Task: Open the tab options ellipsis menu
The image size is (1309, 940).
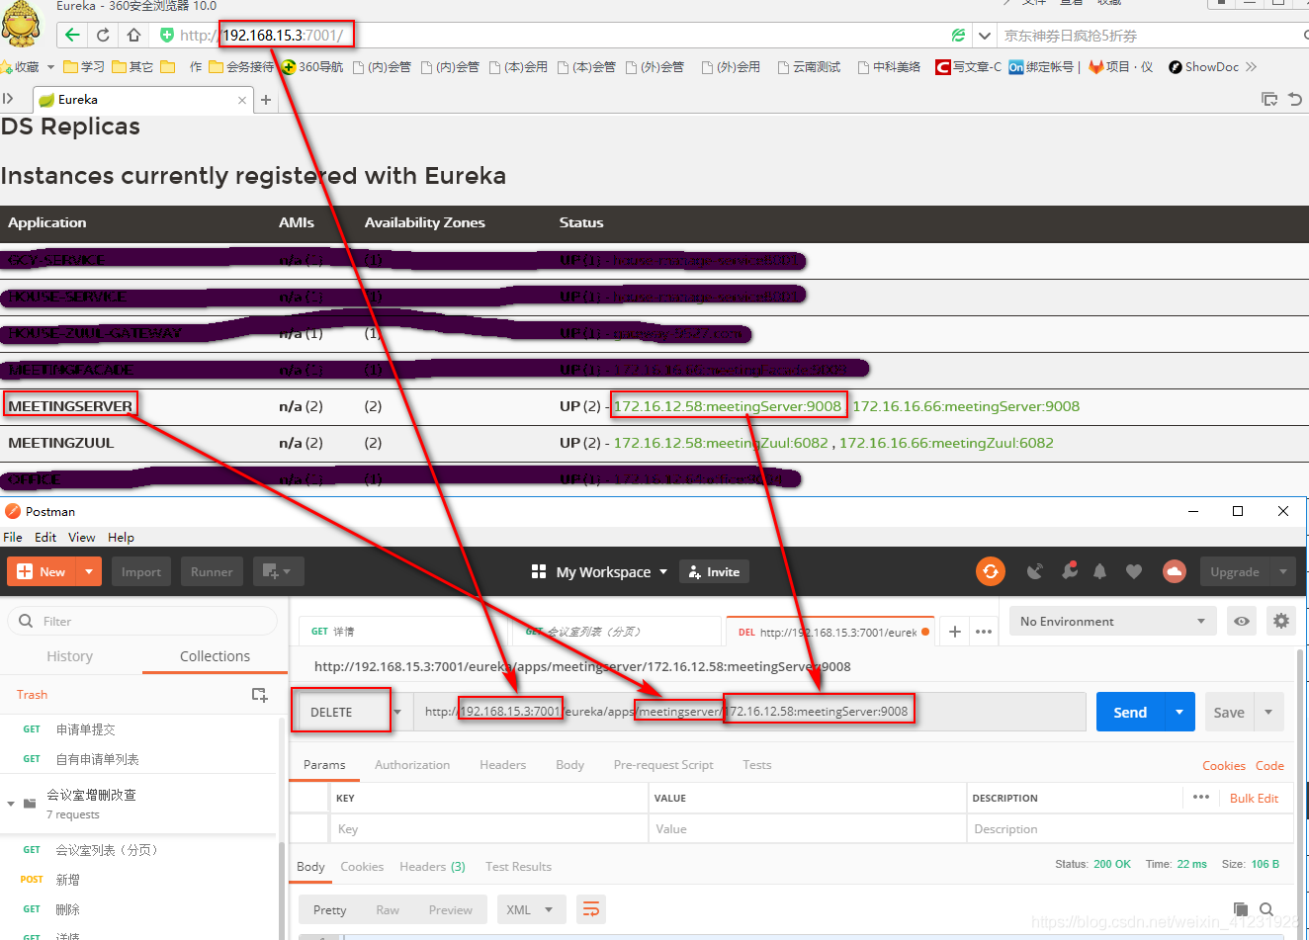Action: 984,632
